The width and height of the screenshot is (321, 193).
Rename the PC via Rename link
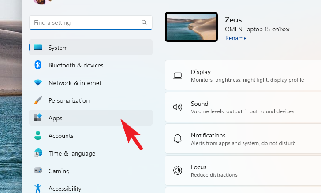coord(236,38)
